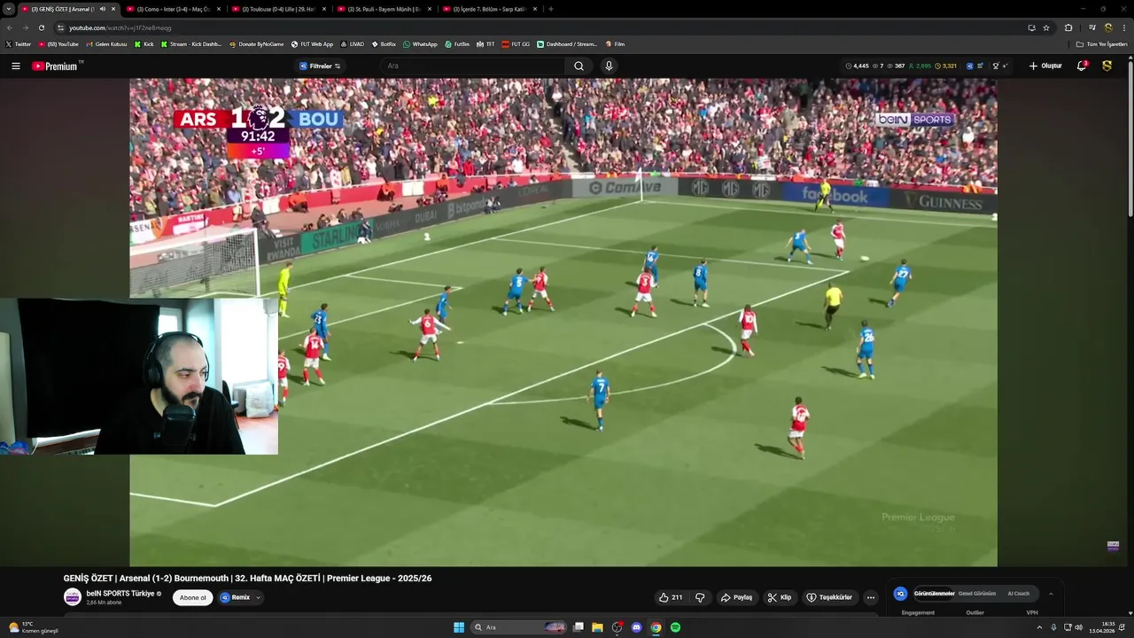
Task: View site information icon in address bar
Action: pos(60,27)
